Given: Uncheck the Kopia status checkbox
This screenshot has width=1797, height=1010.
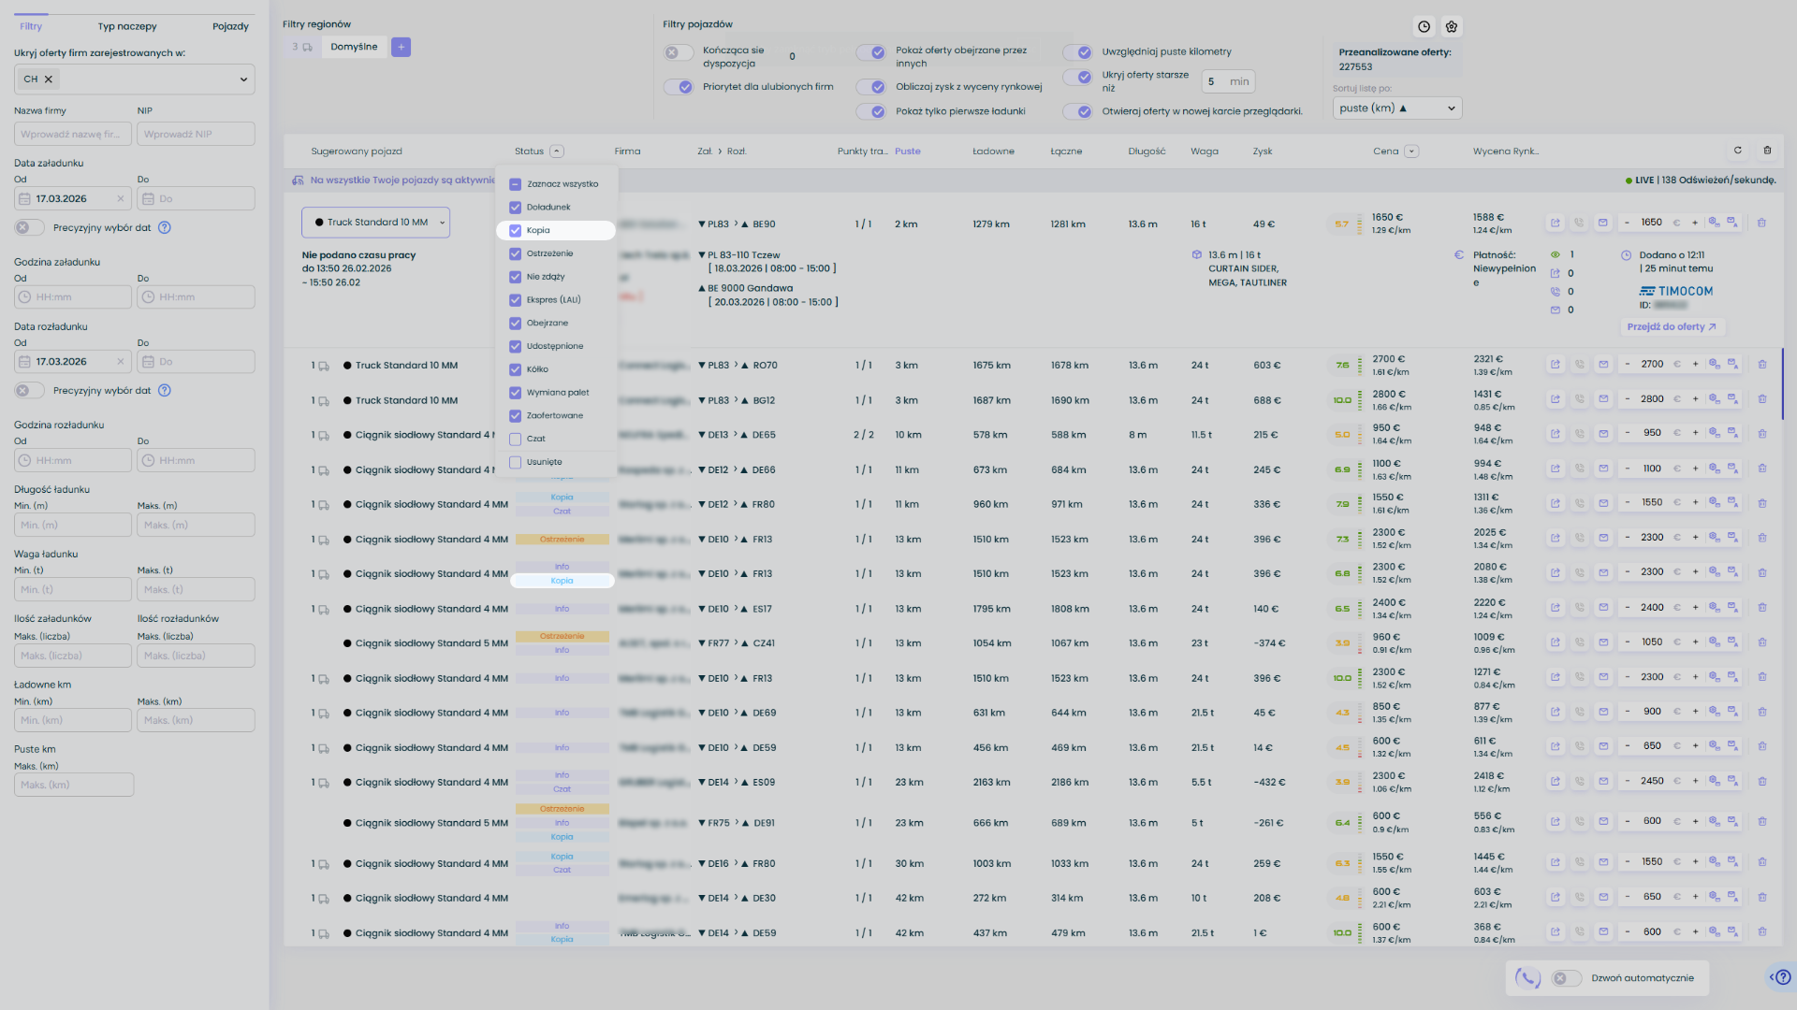Looking at the screenshot, I should tap(515, 230).
